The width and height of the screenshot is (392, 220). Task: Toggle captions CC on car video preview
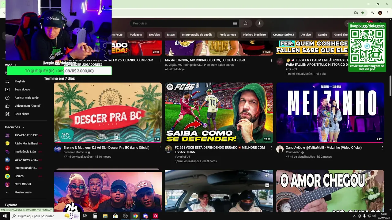click(x=267, y=185)
